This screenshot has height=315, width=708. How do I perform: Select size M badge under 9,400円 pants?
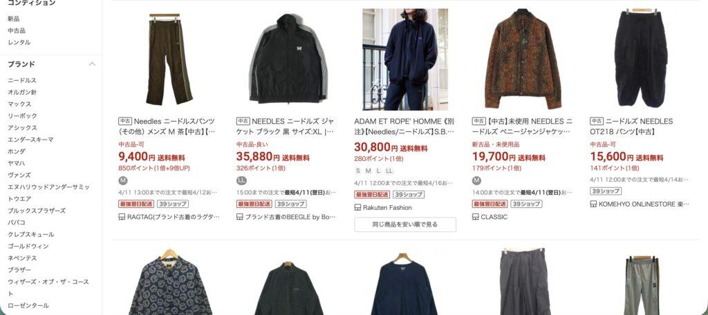pos(123,180)
